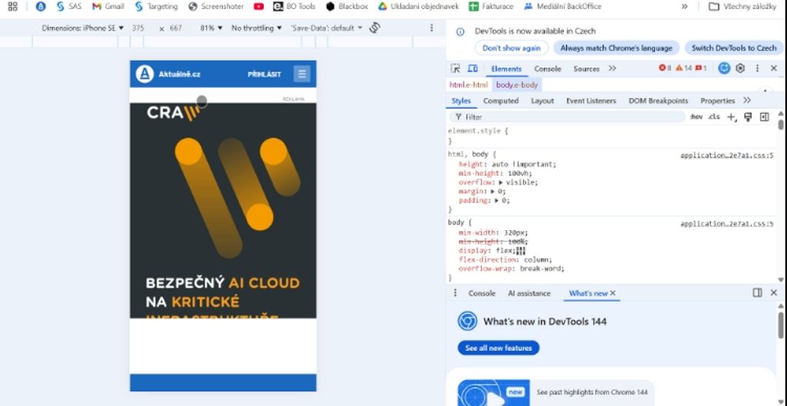This screenshot has height=406, width=787.
Task: Switch to the Console tab in the main panel
Action: [x=547, y=68]
